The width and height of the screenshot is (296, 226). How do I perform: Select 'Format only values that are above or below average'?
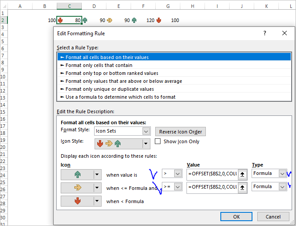click(x=174, y=81)
